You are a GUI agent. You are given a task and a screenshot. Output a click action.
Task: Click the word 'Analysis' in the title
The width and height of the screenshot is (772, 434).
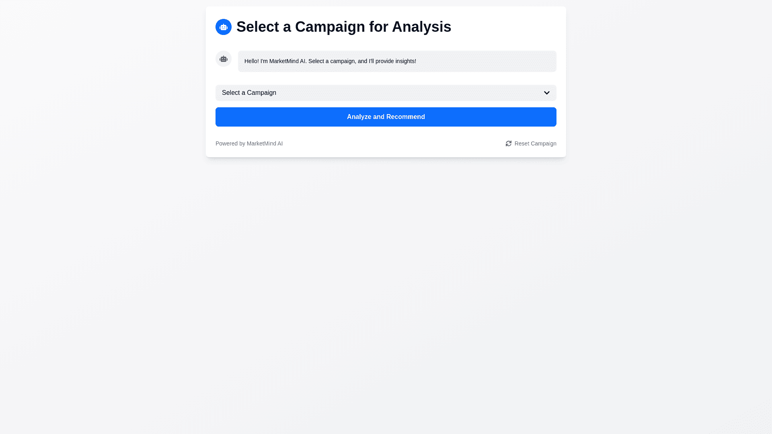(421, 27)
